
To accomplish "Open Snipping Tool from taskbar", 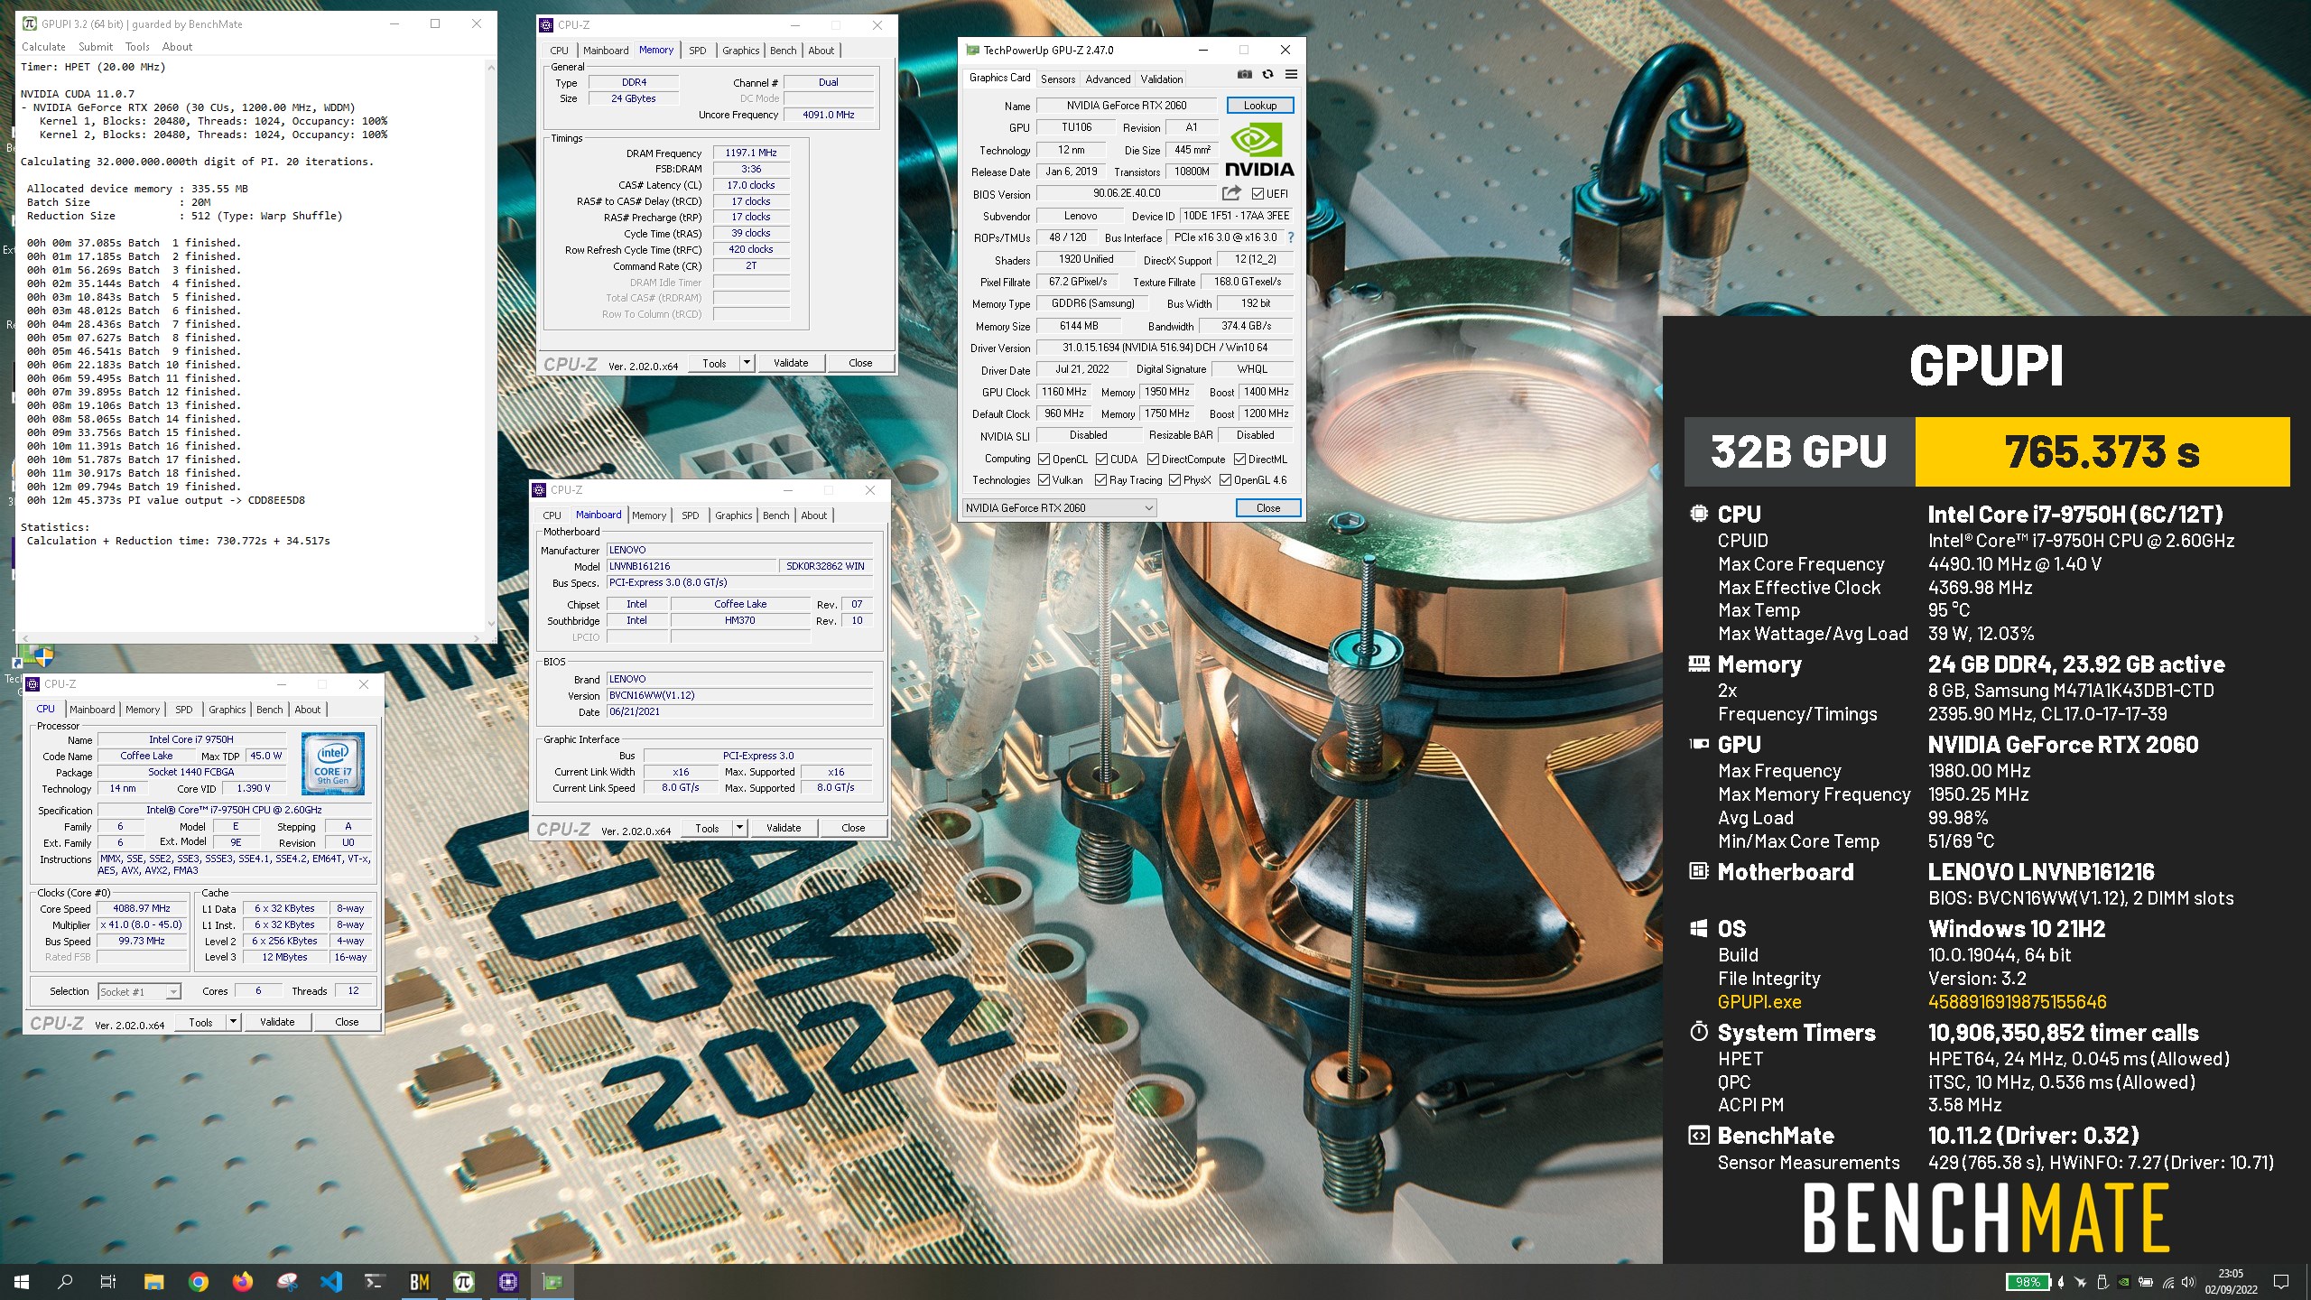I will click(x=287, y=1282).
